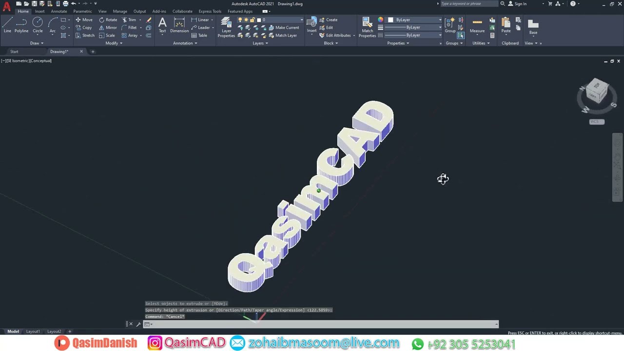Select the Polyline tool
Screen dimensions: 624x351
21,25
